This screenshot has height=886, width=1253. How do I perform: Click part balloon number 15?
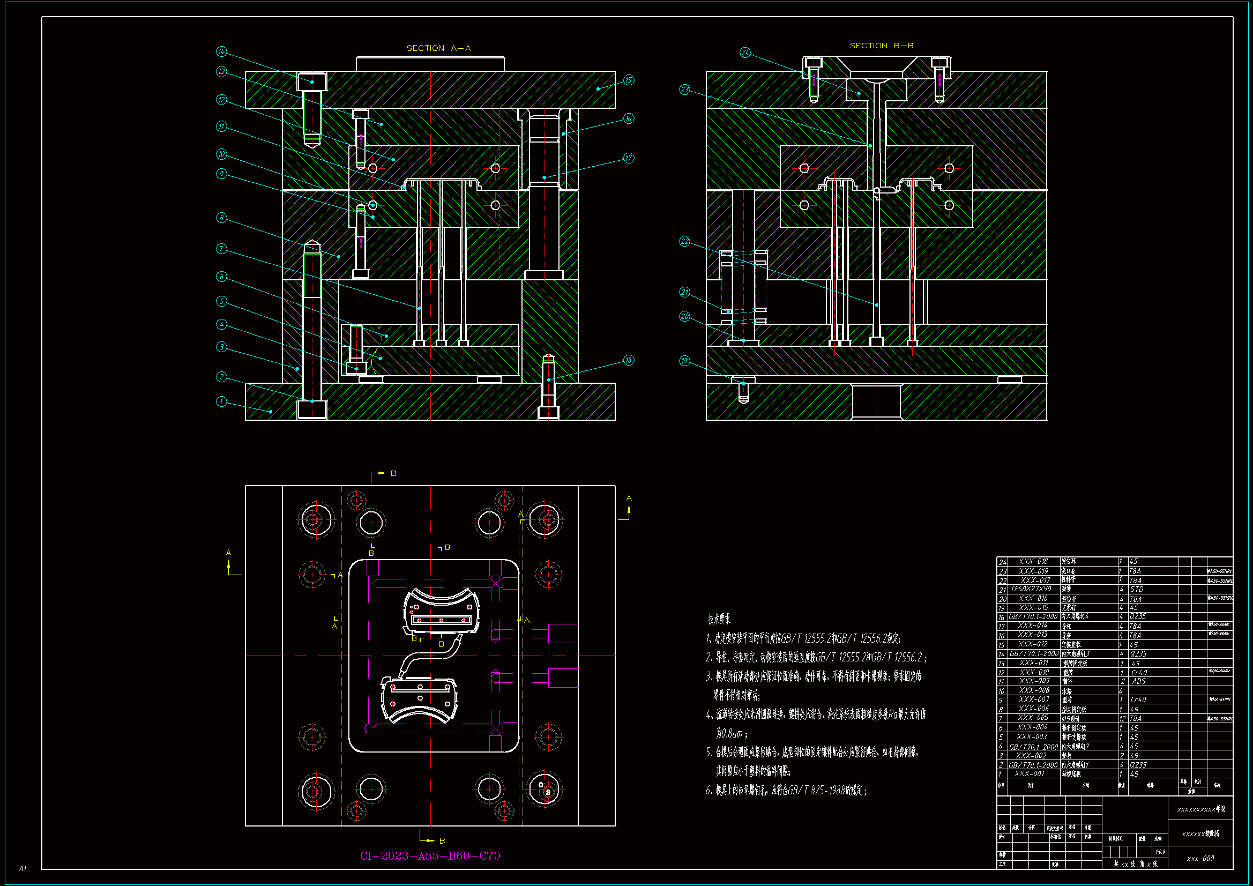coord(629,80)
